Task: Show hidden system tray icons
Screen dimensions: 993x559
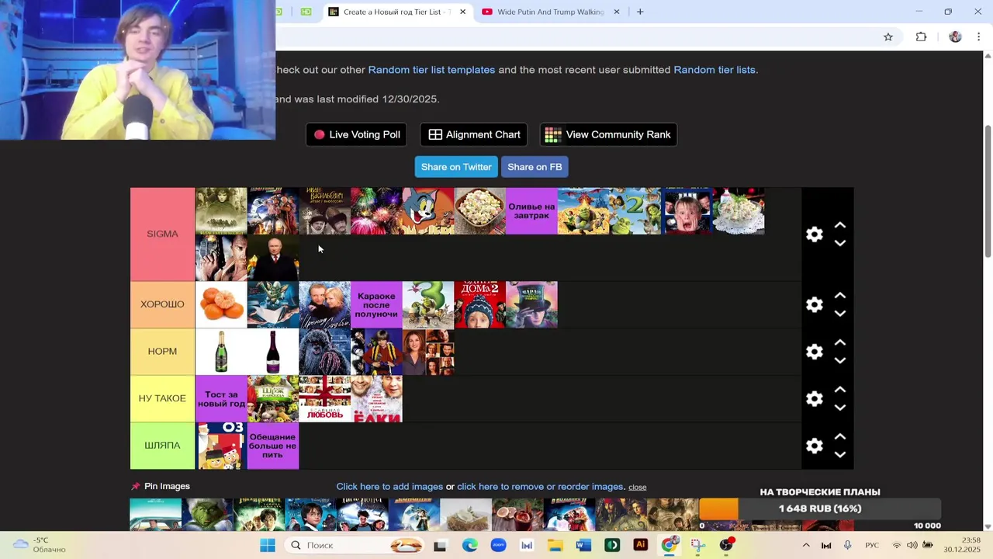Action: click(x=805, y=545)
